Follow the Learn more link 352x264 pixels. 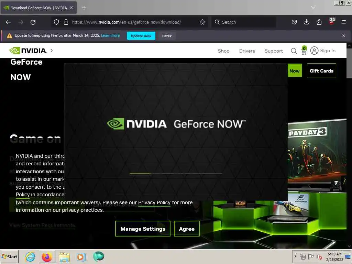(x=110, y=35)
